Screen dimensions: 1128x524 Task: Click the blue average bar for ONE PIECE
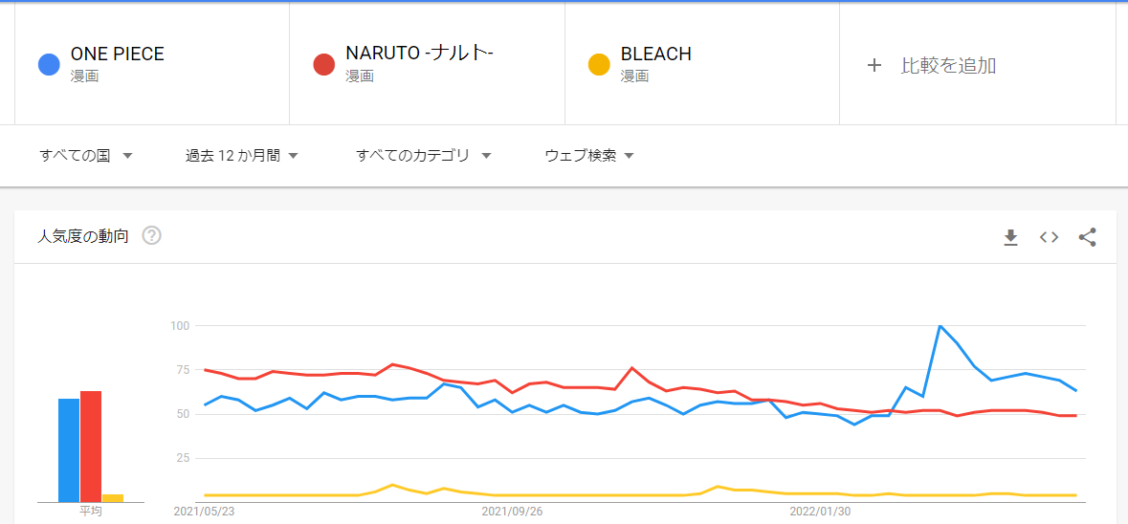[69, 449]
